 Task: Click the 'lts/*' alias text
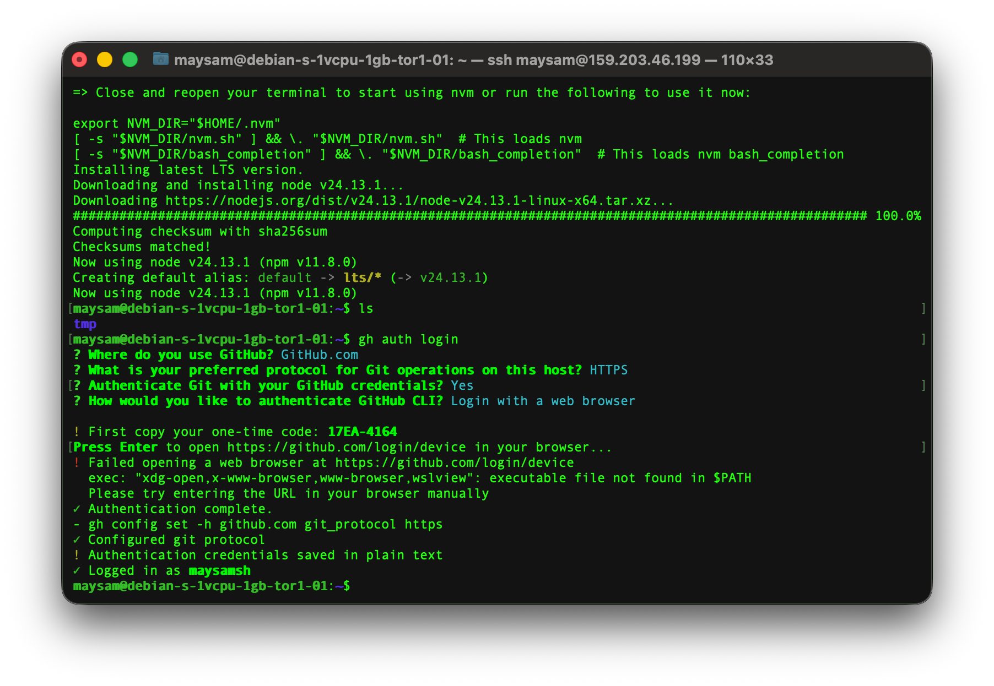point(363,277)
